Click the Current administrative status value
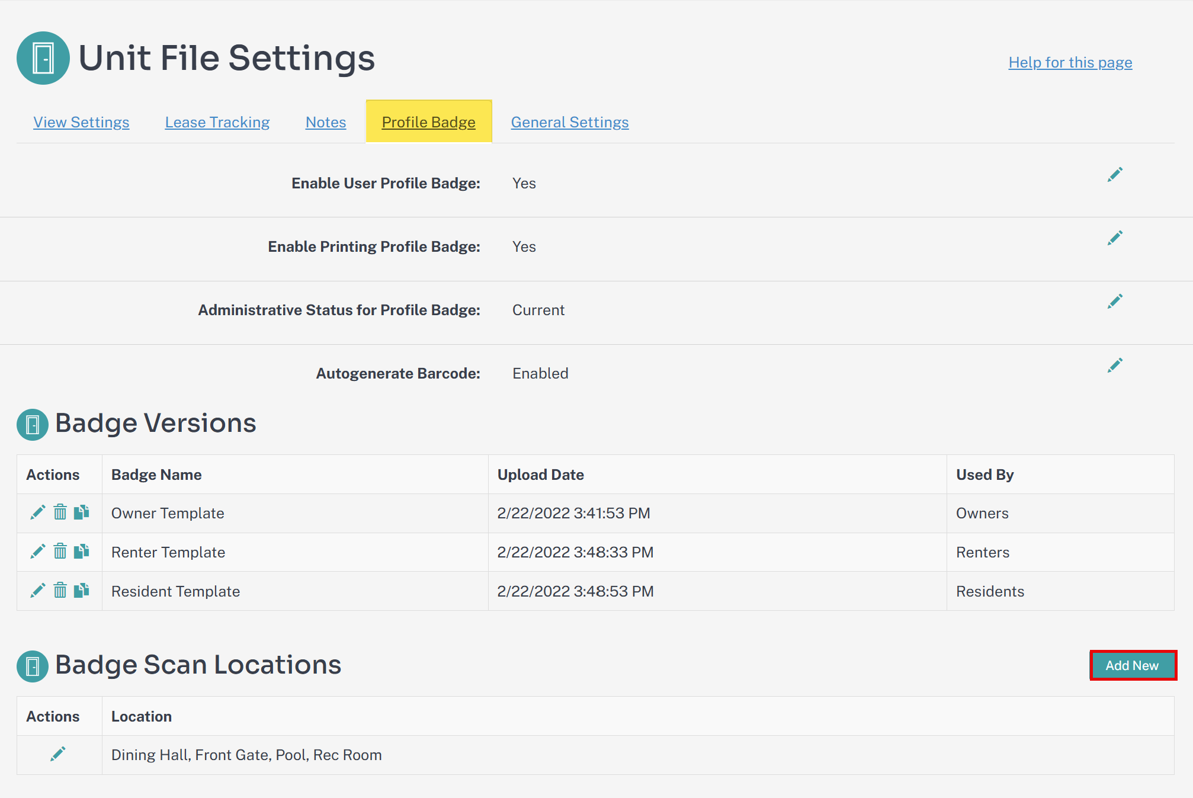 click(x=538, y=310)
